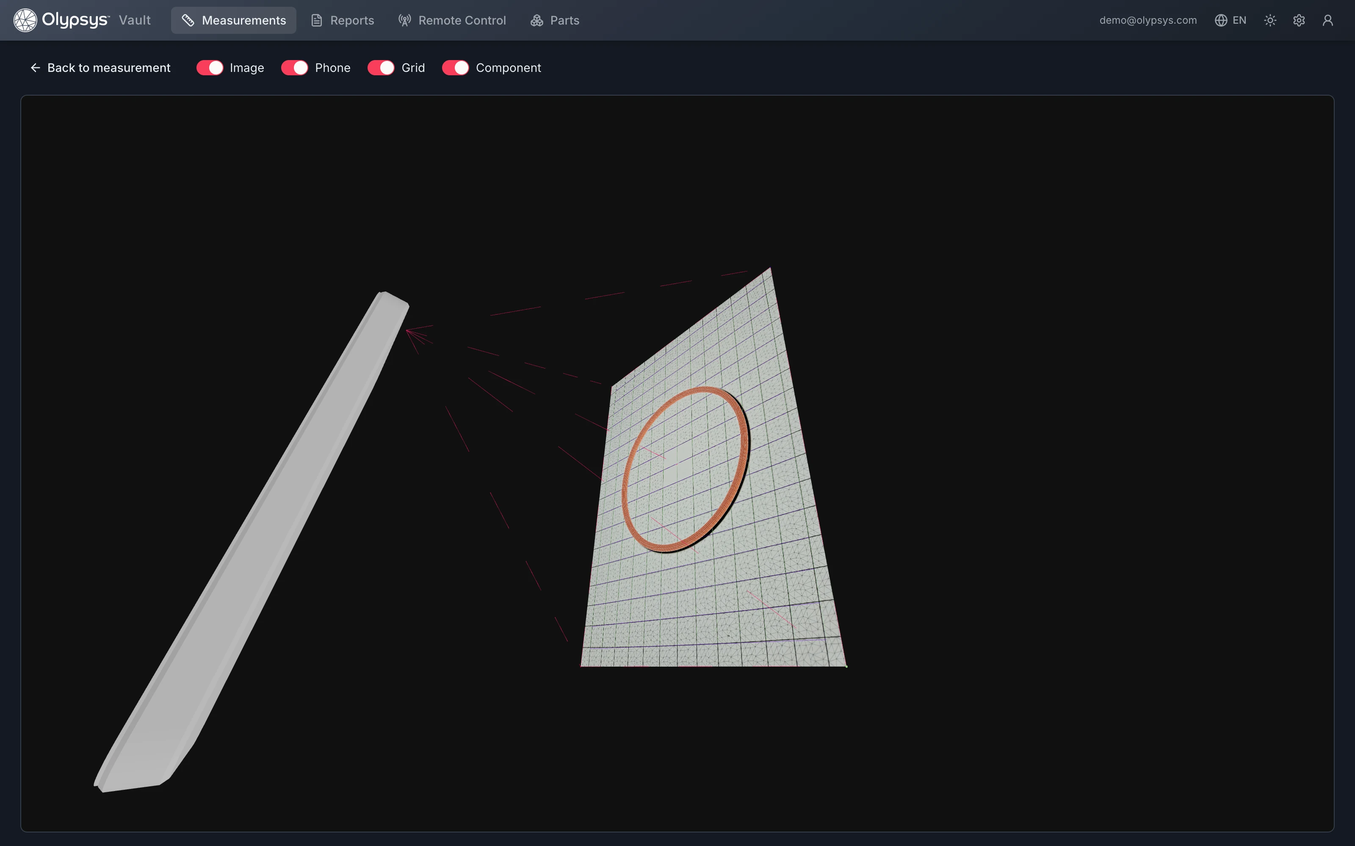Image resolution: width=1355 pixels, height=846 pixels.
Task: Toggle light theme sun icon
Action: tap(1270, 20)
